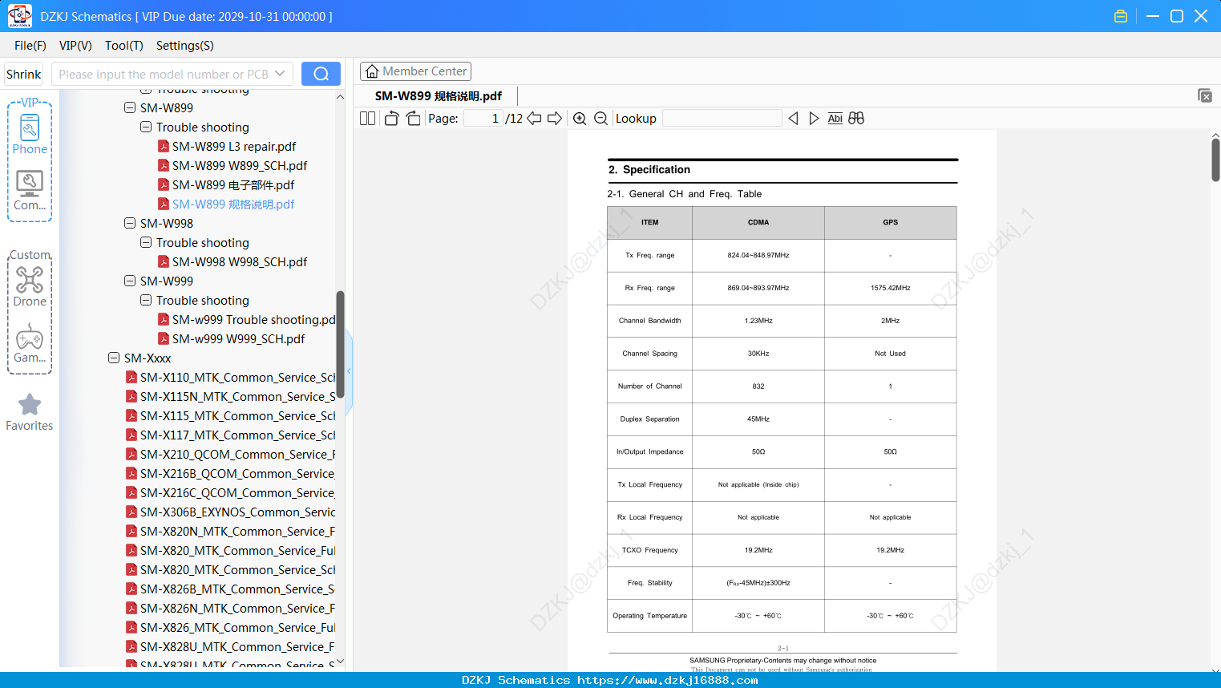
Task: Collapse Trouble shooting under SM-W999
Action: 146,300
